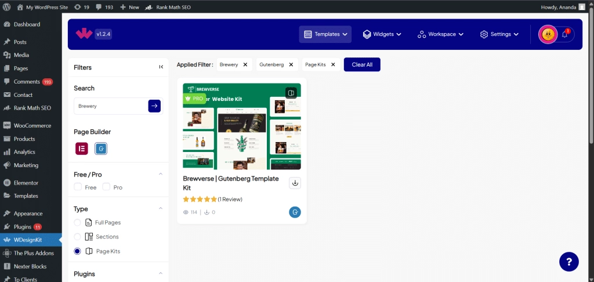Remove the Gutenberg applied filter

291,64
